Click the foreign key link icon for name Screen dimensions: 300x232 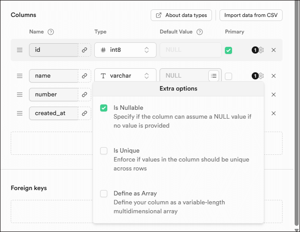84,76
